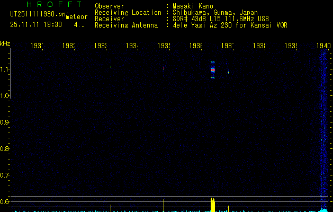Viewport: 333px width, 212px height.
Task: Click the Receiver label
Action: pyautogui.click(x=110, y=19)
